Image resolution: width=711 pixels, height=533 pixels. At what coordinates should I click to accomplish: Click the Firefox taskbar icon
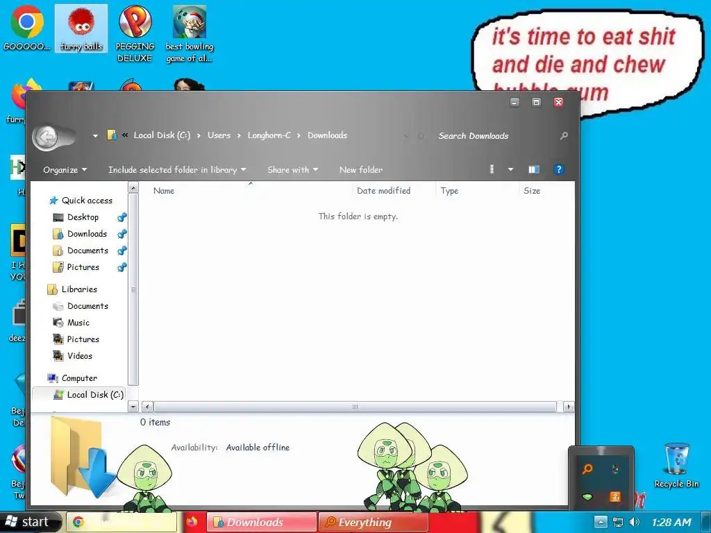click(192, 522)
